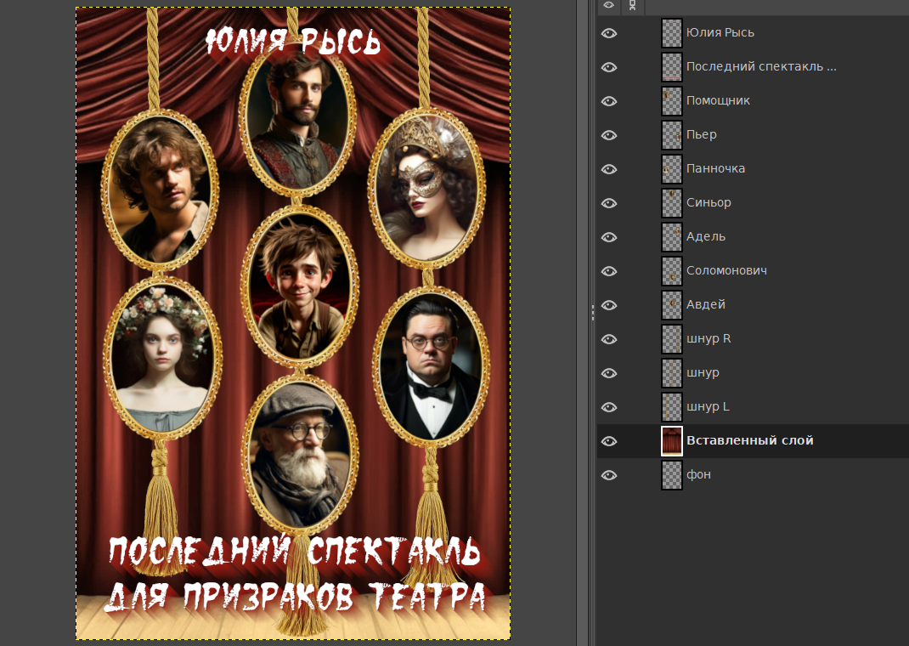The width and height of the screenshot is (909, 646).
Task: Click the Авдей layer thumbnail
Action: coord(672,305)
